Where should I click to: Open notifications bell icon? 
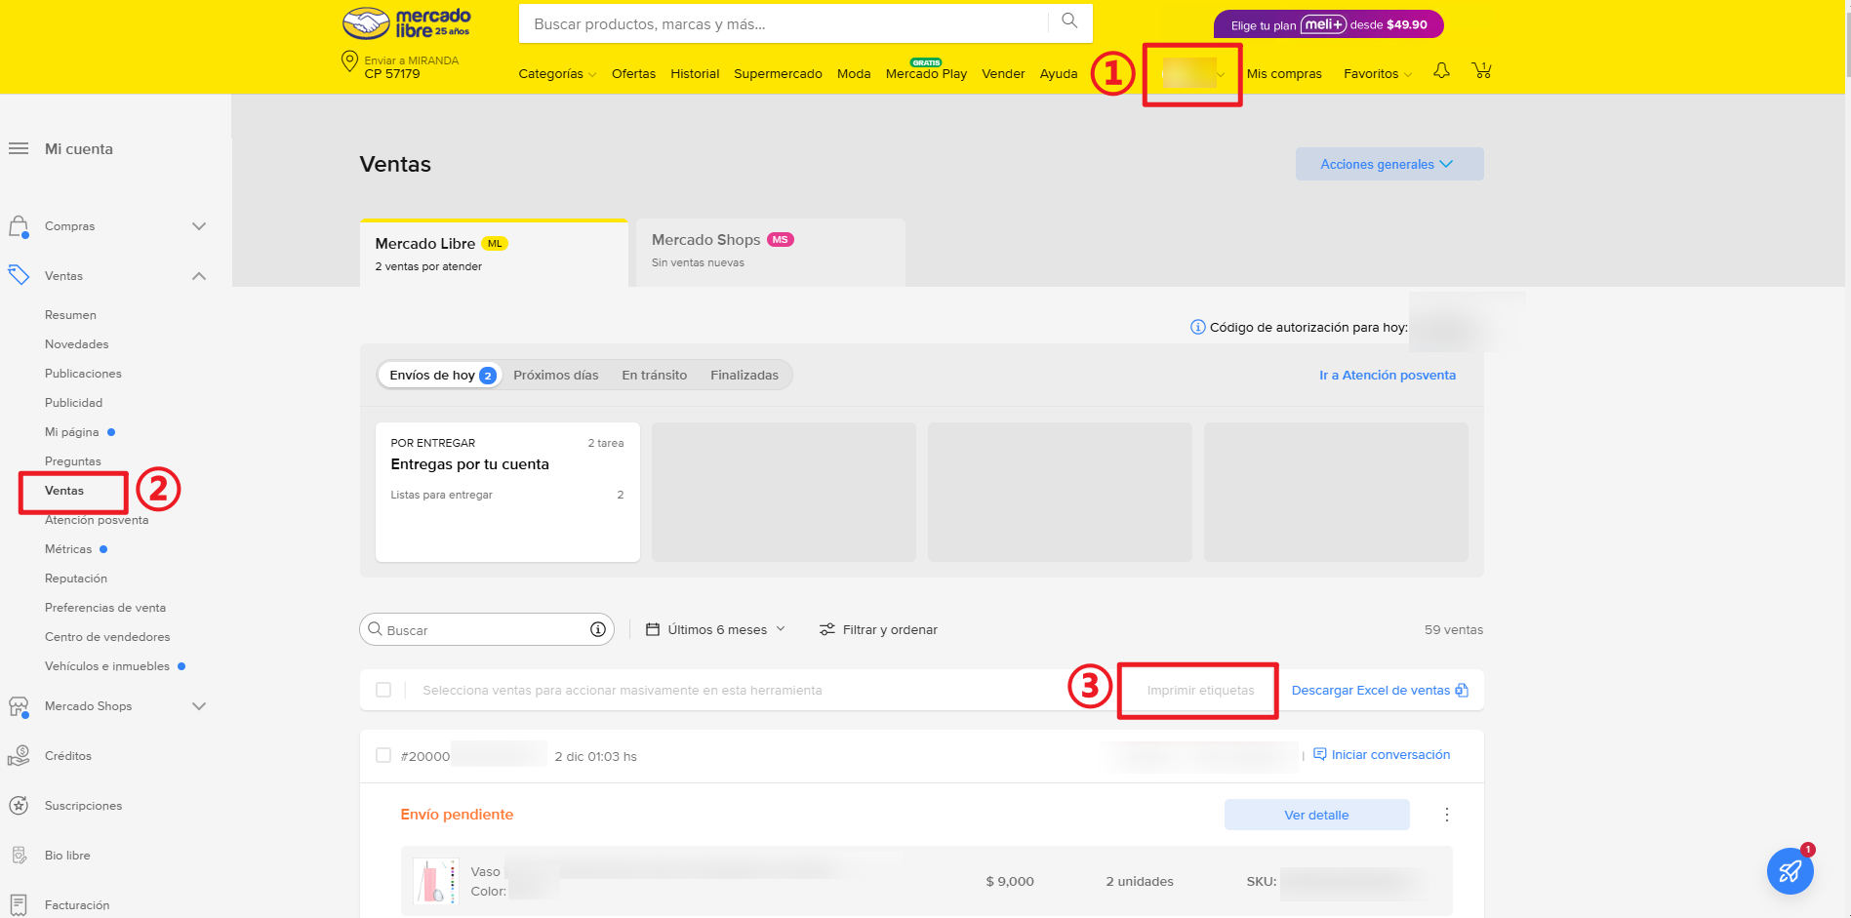(x=1441, y=71)
